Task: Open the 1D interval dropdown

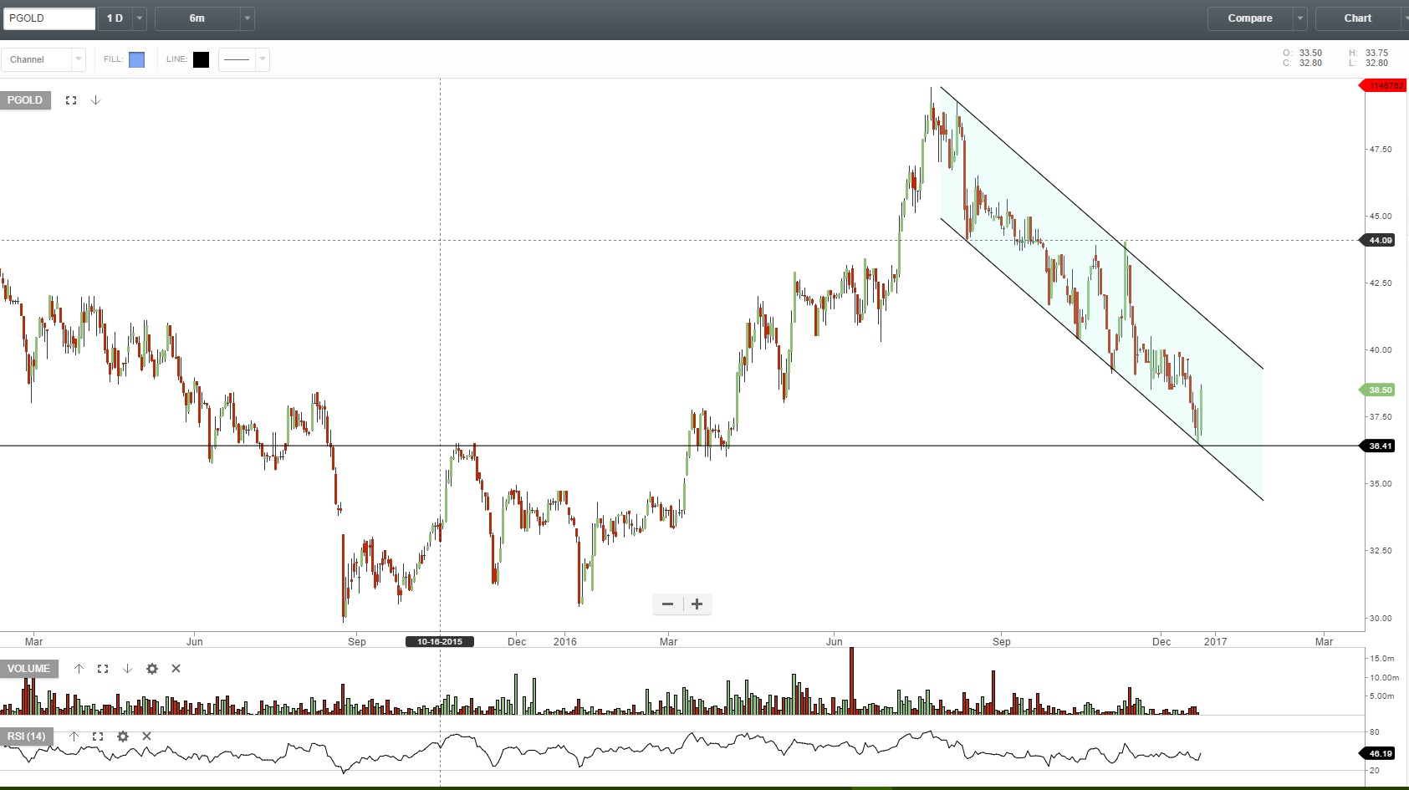Action: (139, 18)
